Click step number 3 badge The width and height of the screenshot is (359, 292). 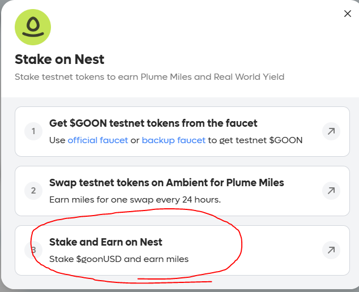[x=33, y=250]
